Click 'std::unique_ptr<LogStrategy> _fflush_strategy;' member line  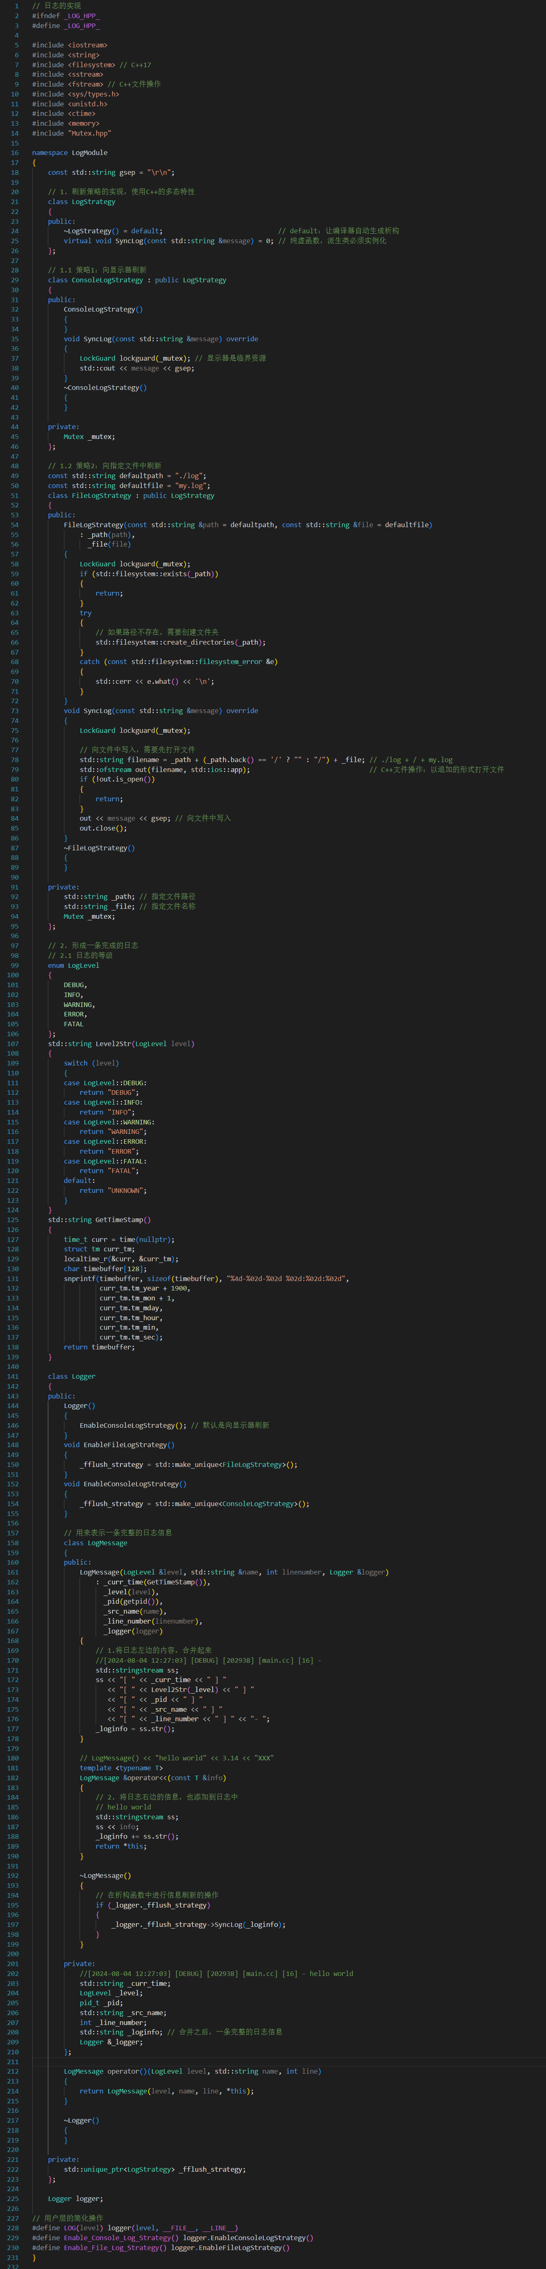point(155,2170)
